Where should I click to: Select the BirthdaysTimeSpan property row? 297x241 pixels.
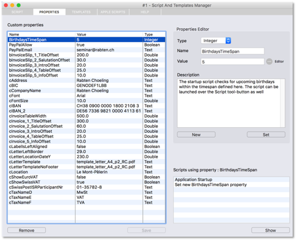[87, 40]
